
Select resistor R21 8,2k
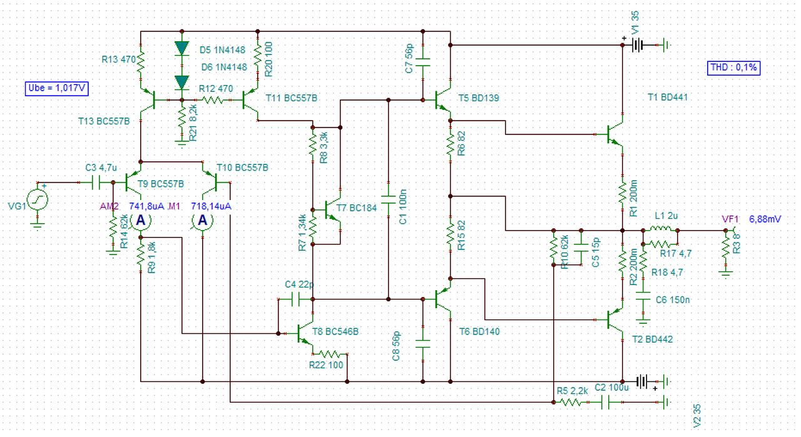[x=182, y=116]
